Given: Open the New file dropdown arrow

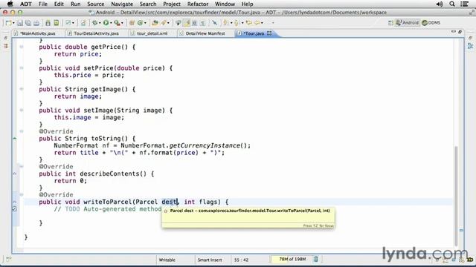Looking at the screenshot, I should coord(13,23).
